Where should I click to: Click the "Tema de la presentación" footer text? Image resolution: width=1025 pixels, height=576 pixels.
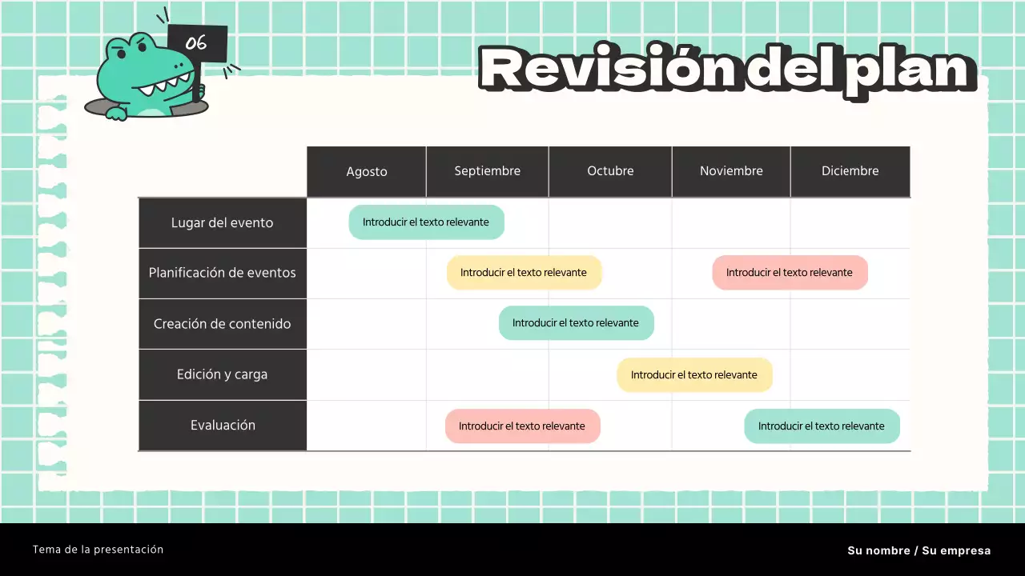97,550
